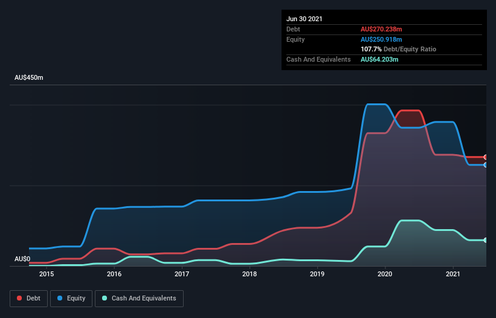Toggle the Debt legend button
496x318 pixels.
click(28, 299)
